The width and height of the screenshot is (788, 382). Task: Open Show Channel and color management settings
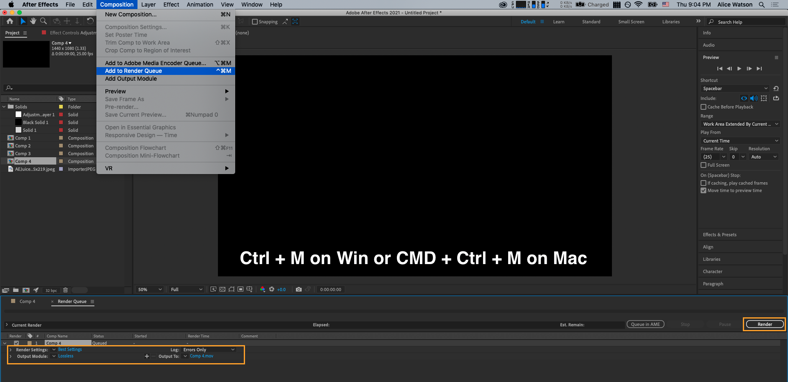click(x=263, y=289)
